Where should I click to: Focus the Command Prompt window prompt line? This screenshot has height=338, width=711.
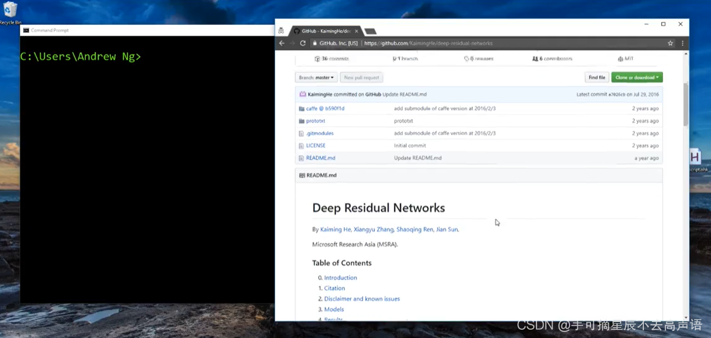(80, 57)
